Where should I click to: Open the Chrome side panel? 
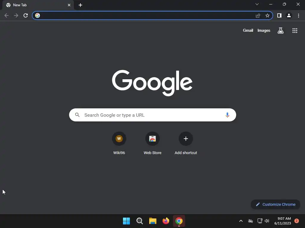pyautogui.click(x=279, y=15)
